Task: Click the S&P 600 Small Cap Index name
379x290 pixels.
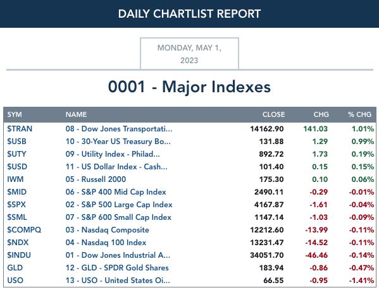Action: coord(118,217)
